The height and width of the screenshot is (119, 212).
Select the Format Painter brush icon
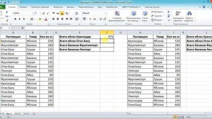click(7, 20)
